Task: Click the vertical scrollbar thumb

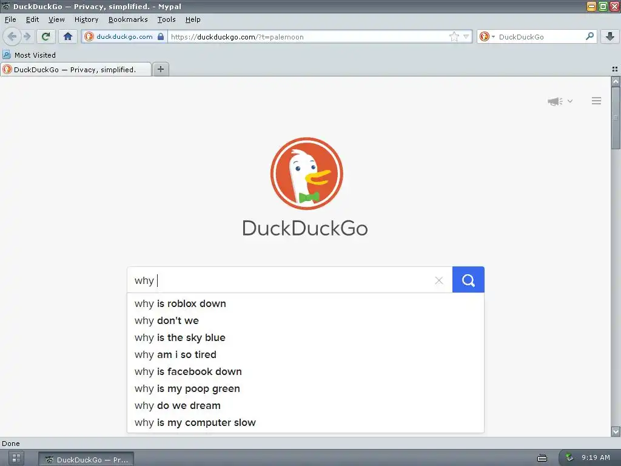Action: [616, 118]
